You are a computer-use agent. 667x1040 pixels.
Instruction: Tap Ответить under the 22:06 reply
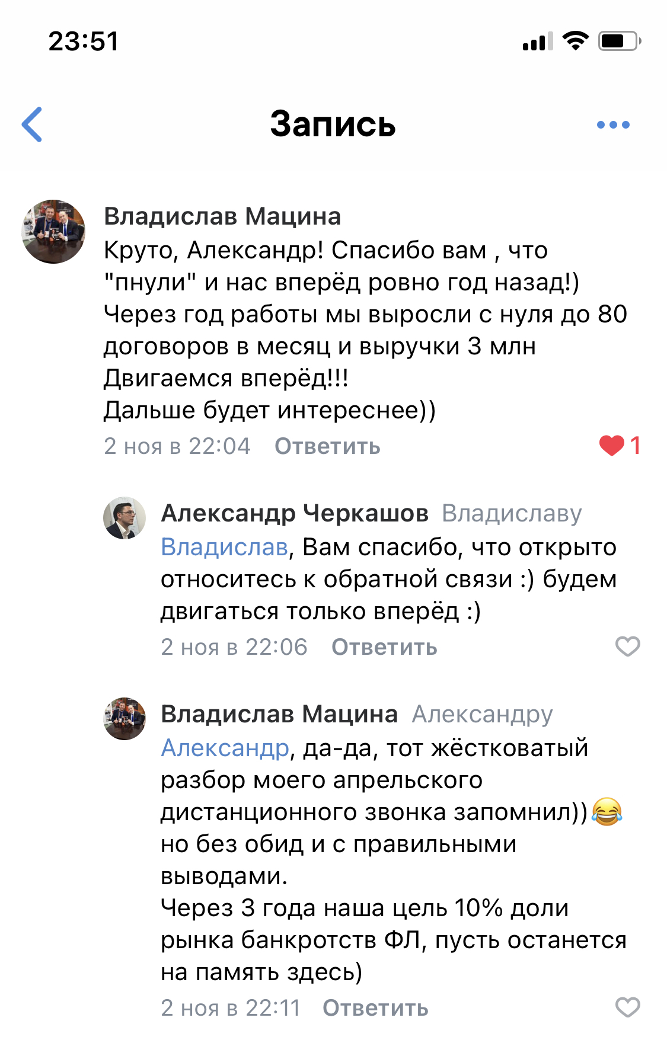pyautogui.click(x=384, y=647)
